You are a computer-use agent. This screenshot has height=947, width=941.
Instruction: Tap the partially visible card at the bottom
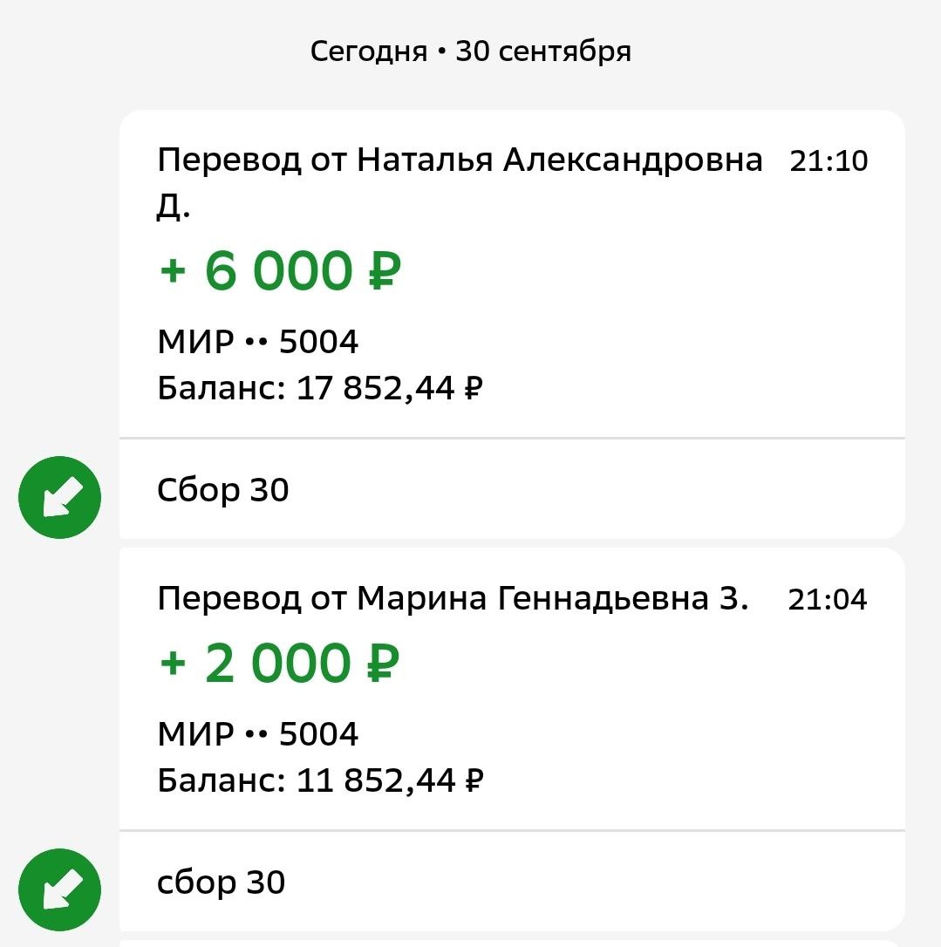click(512, 943)
